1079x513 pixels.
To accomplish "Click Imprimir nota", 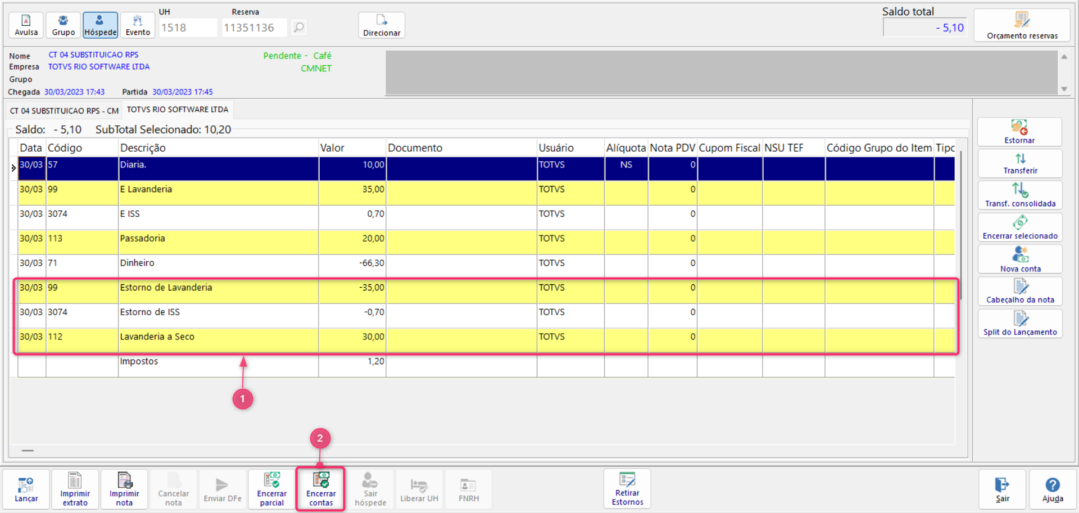I will 124,489.
